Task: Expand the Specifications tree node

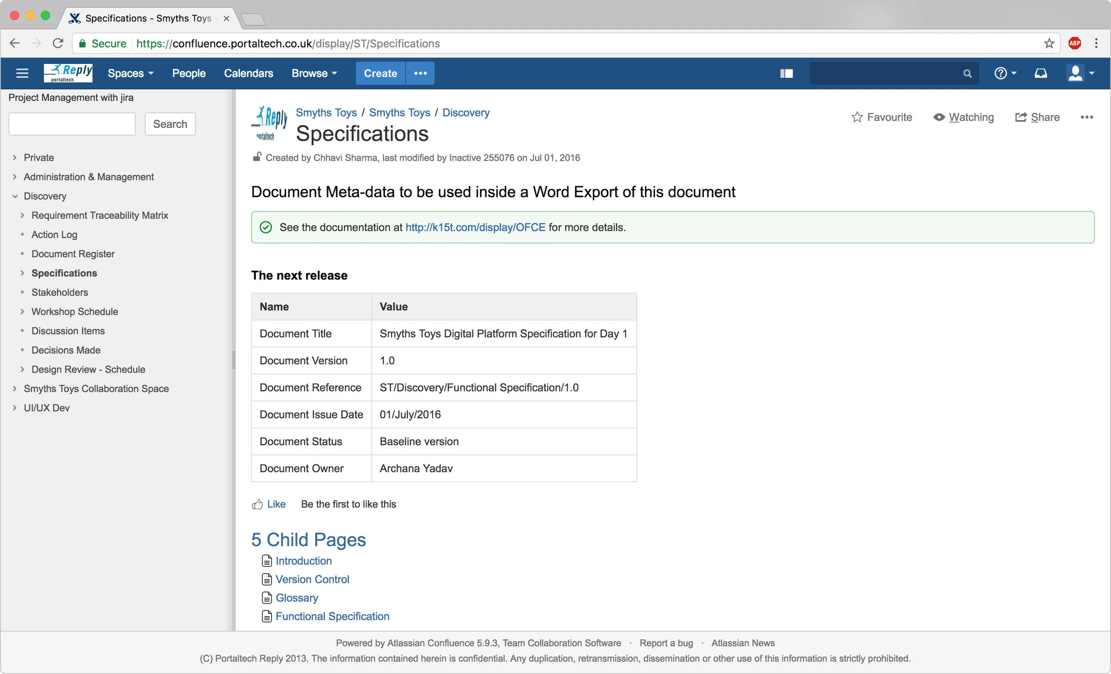Action: click(22, 273)
